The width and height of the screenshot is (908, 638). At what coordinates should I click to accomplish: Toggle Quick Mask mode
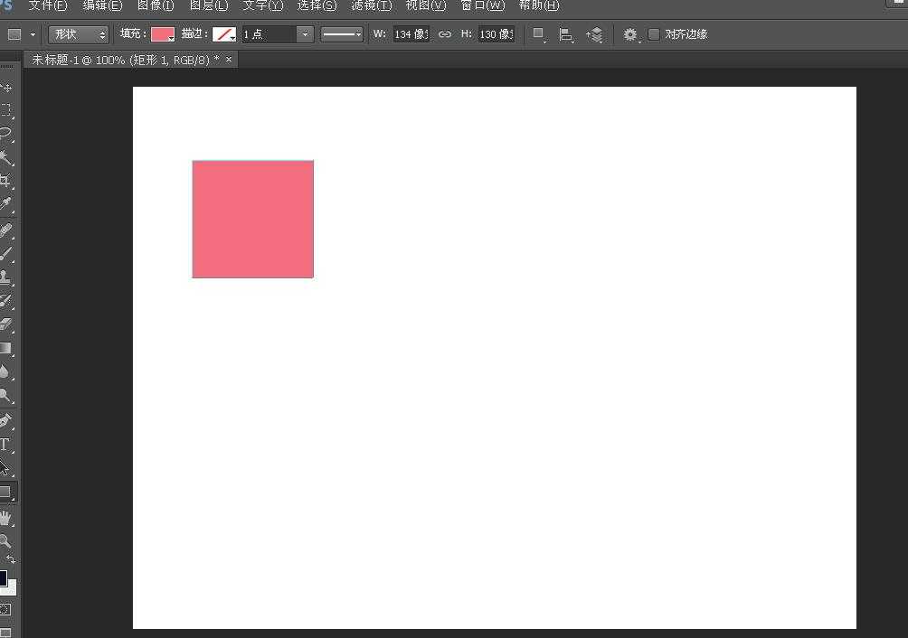point(5,610)
